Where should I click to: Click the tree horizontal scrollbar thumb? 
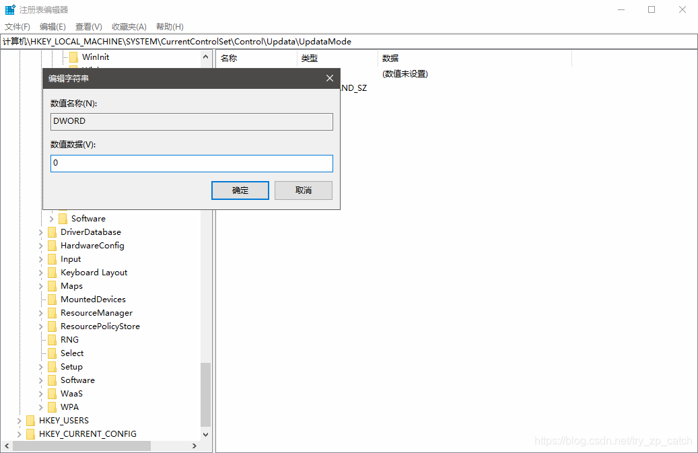click(81, 446)
